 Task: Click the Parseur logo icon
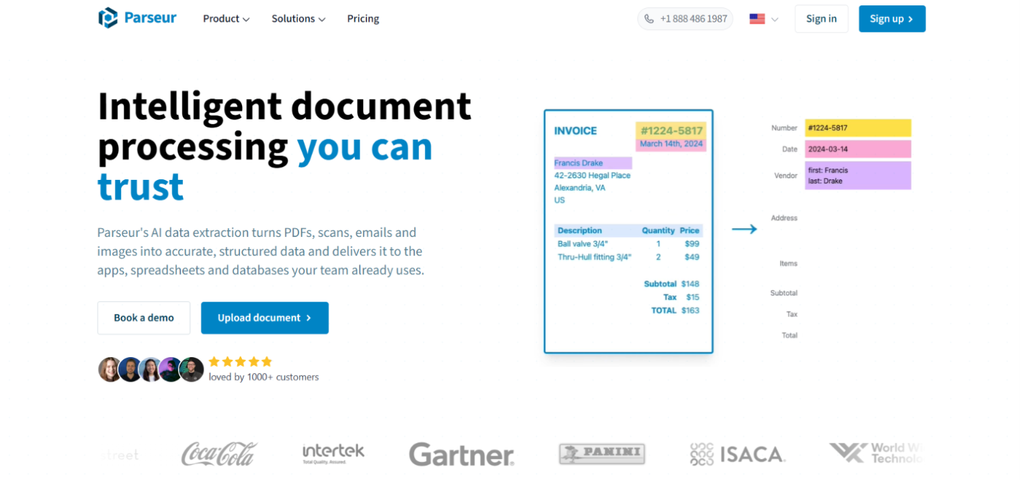pyautogui.click(x=107, y=18)
